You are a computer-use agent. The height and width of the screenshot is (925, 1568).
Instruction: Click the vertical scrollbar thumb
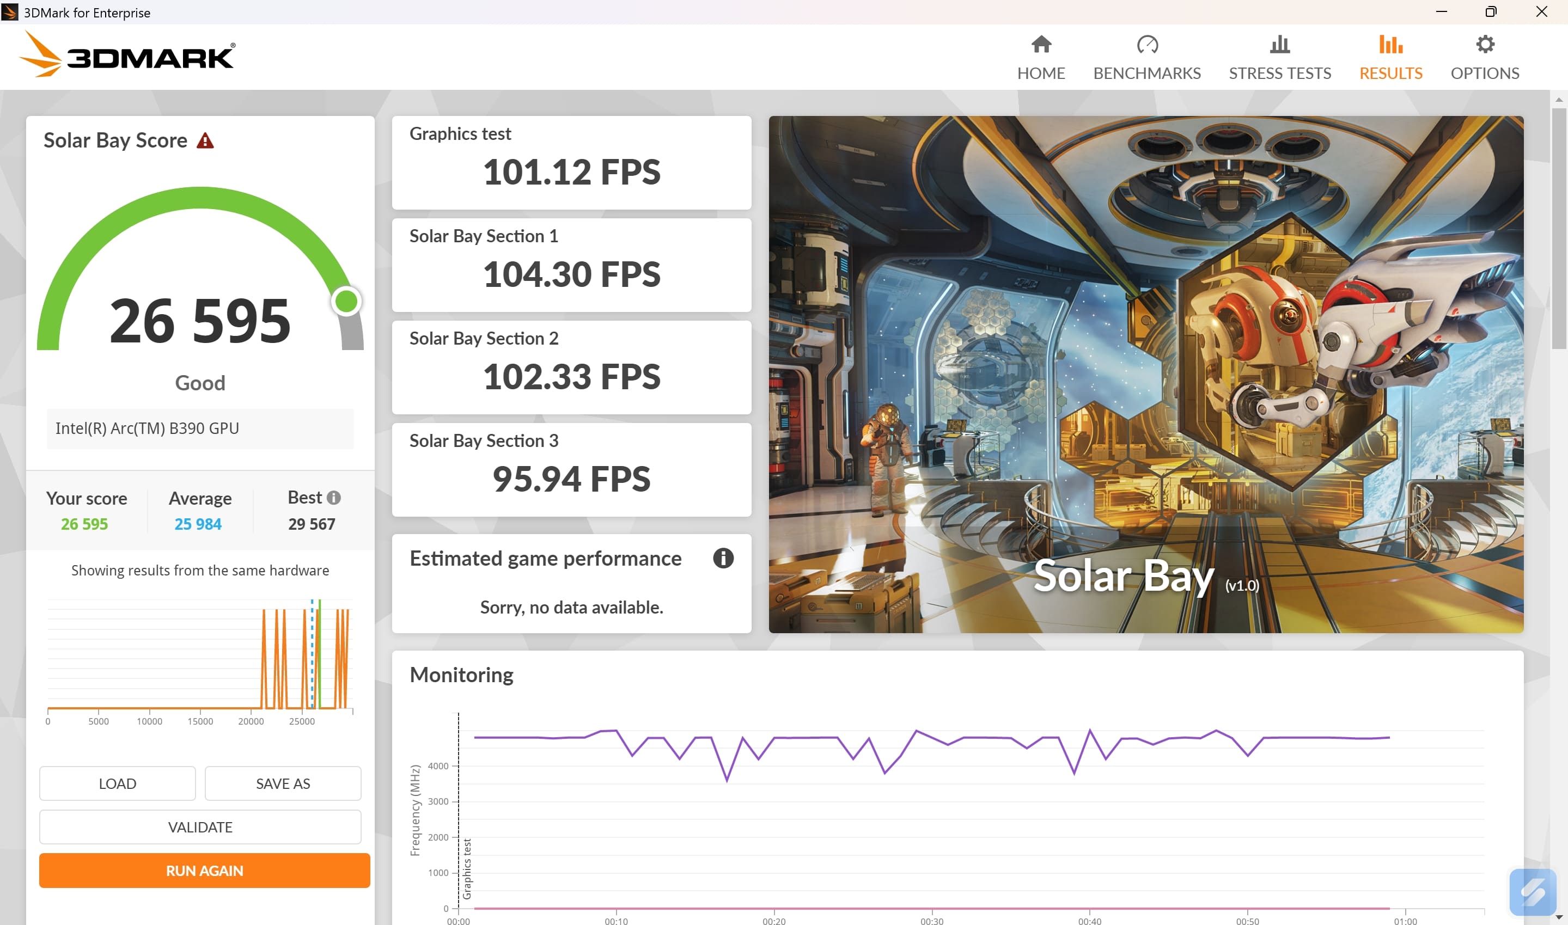[1558, 228]
